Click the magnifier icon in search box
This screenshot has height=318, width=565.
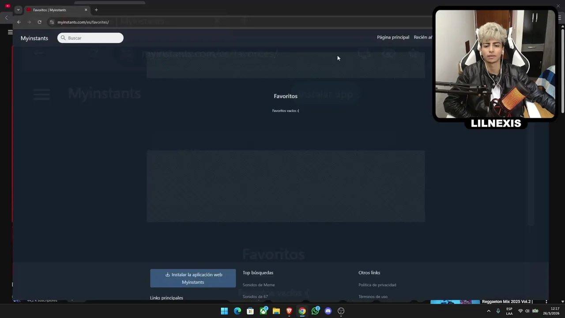point(63,38)
